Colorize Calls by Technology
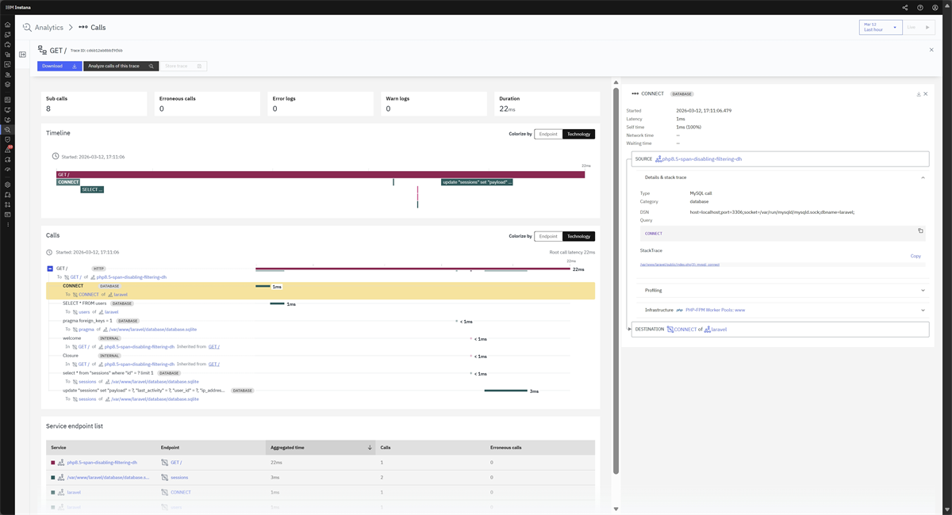Image resolution: width=952 pixels, height=515 pixels. click(x=578, y=236)
